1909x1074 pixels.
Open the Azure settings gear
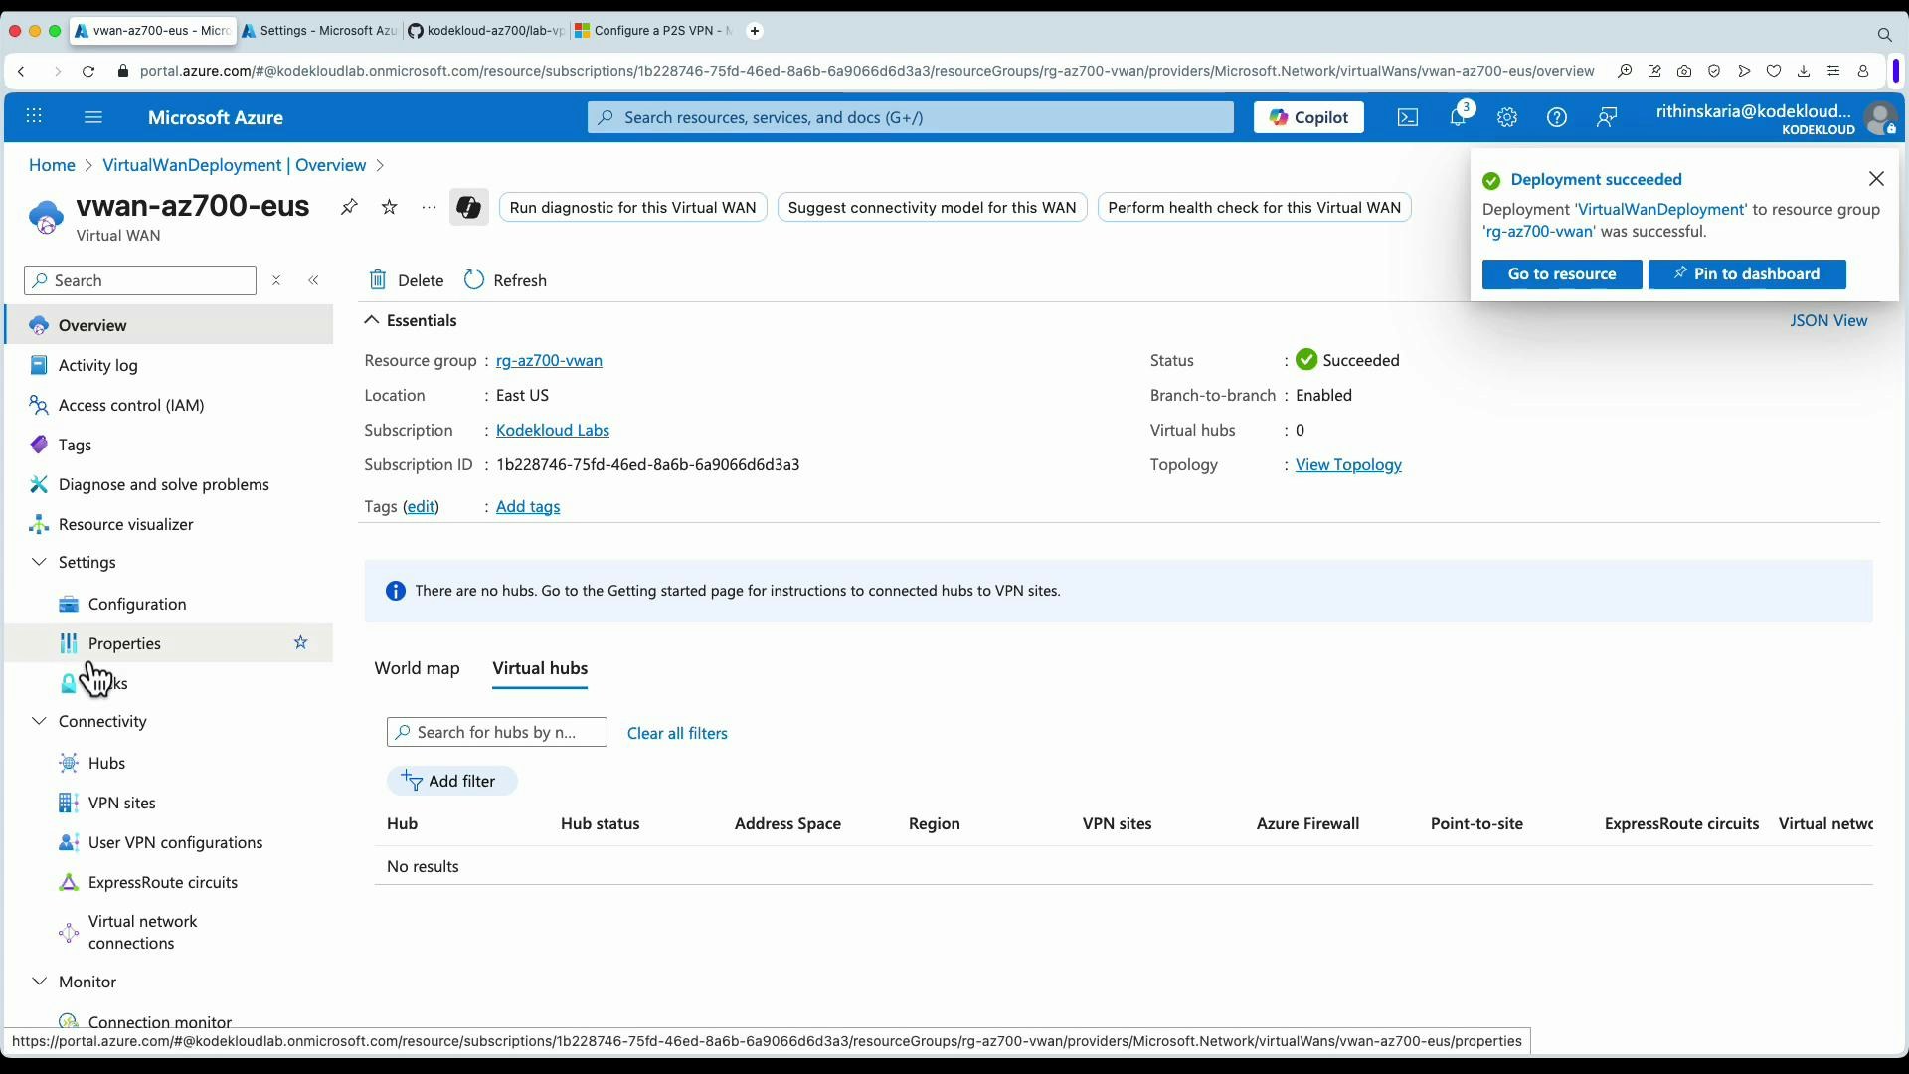[x=1507, y=117]
